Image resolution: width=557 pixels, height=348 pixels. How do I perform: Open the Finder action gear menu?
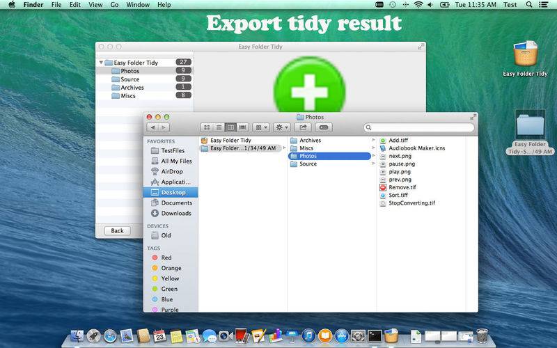click(282, 127)
